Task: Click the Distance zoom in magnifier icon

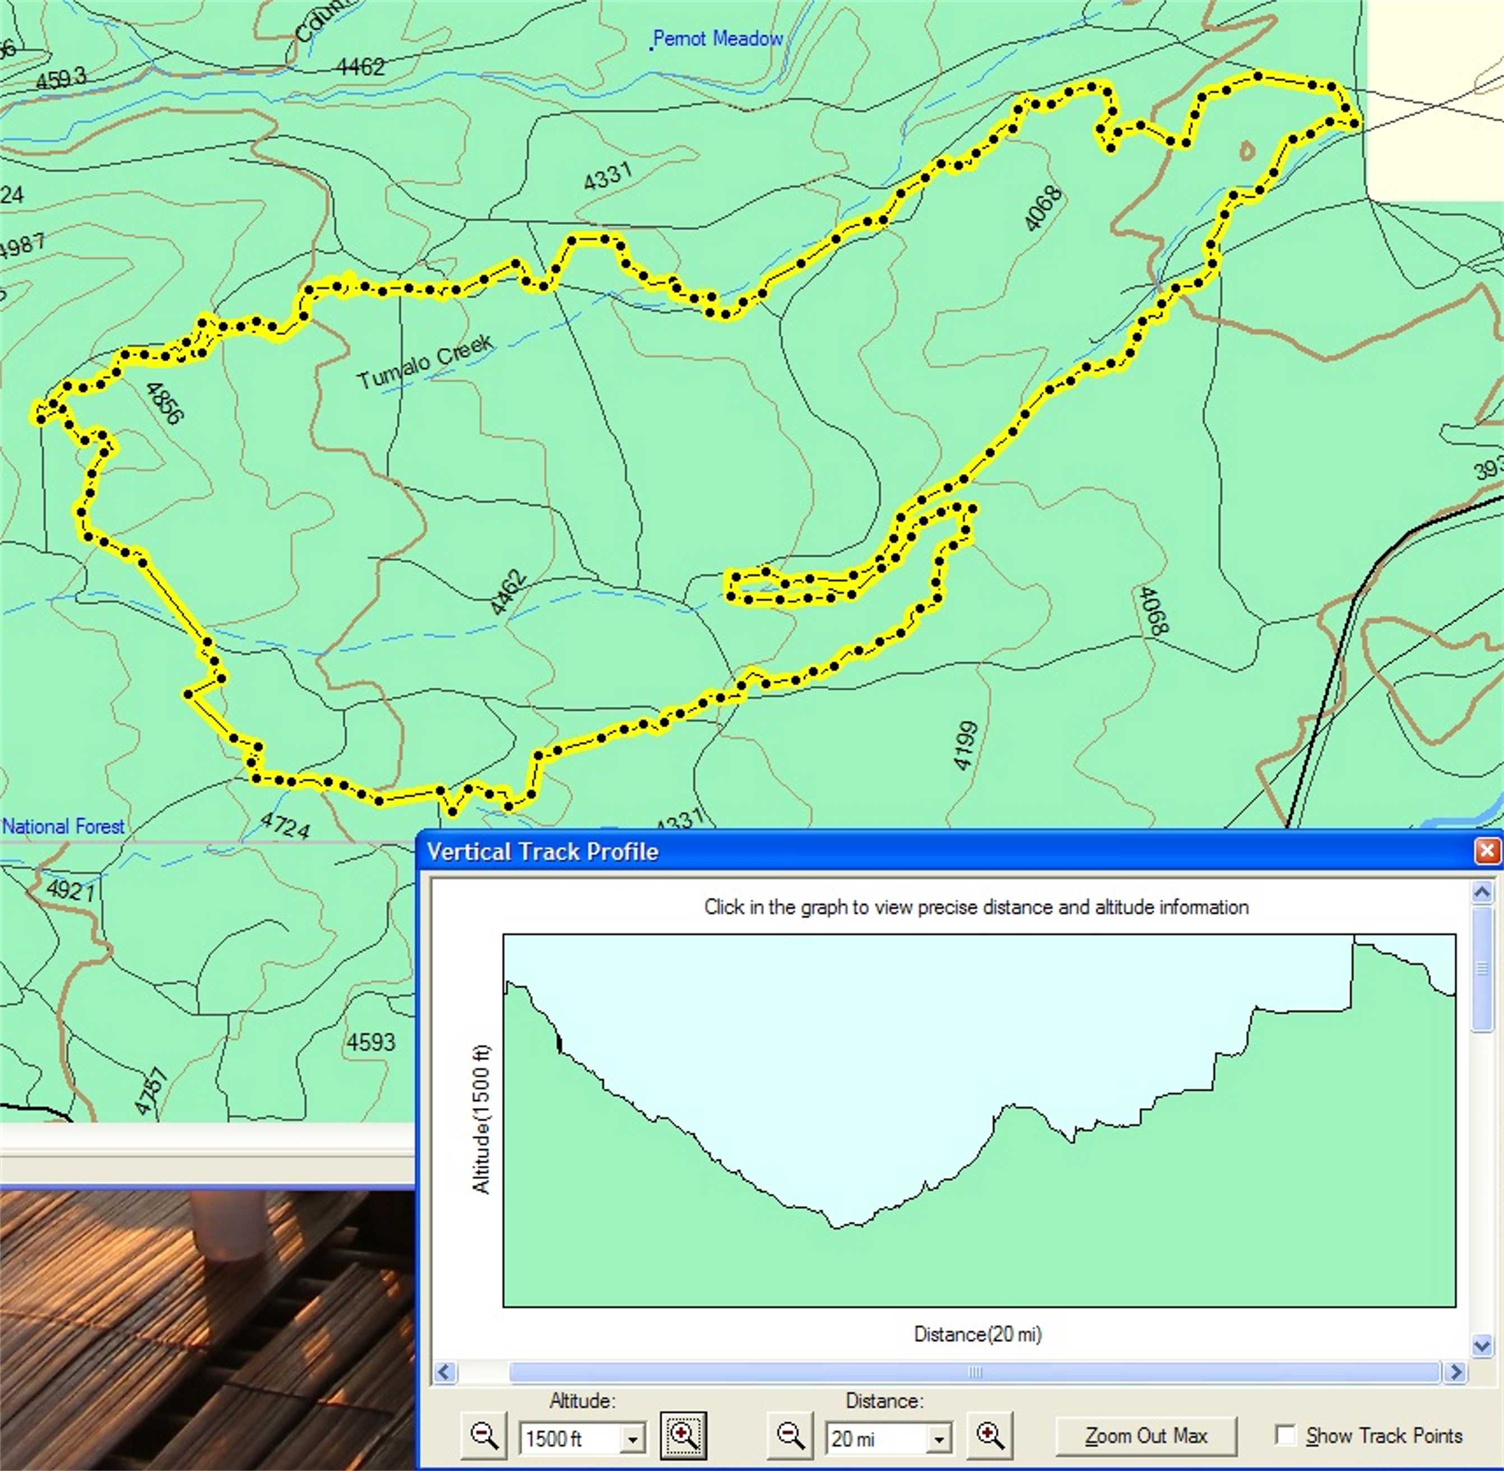Action: (990, 1436)
